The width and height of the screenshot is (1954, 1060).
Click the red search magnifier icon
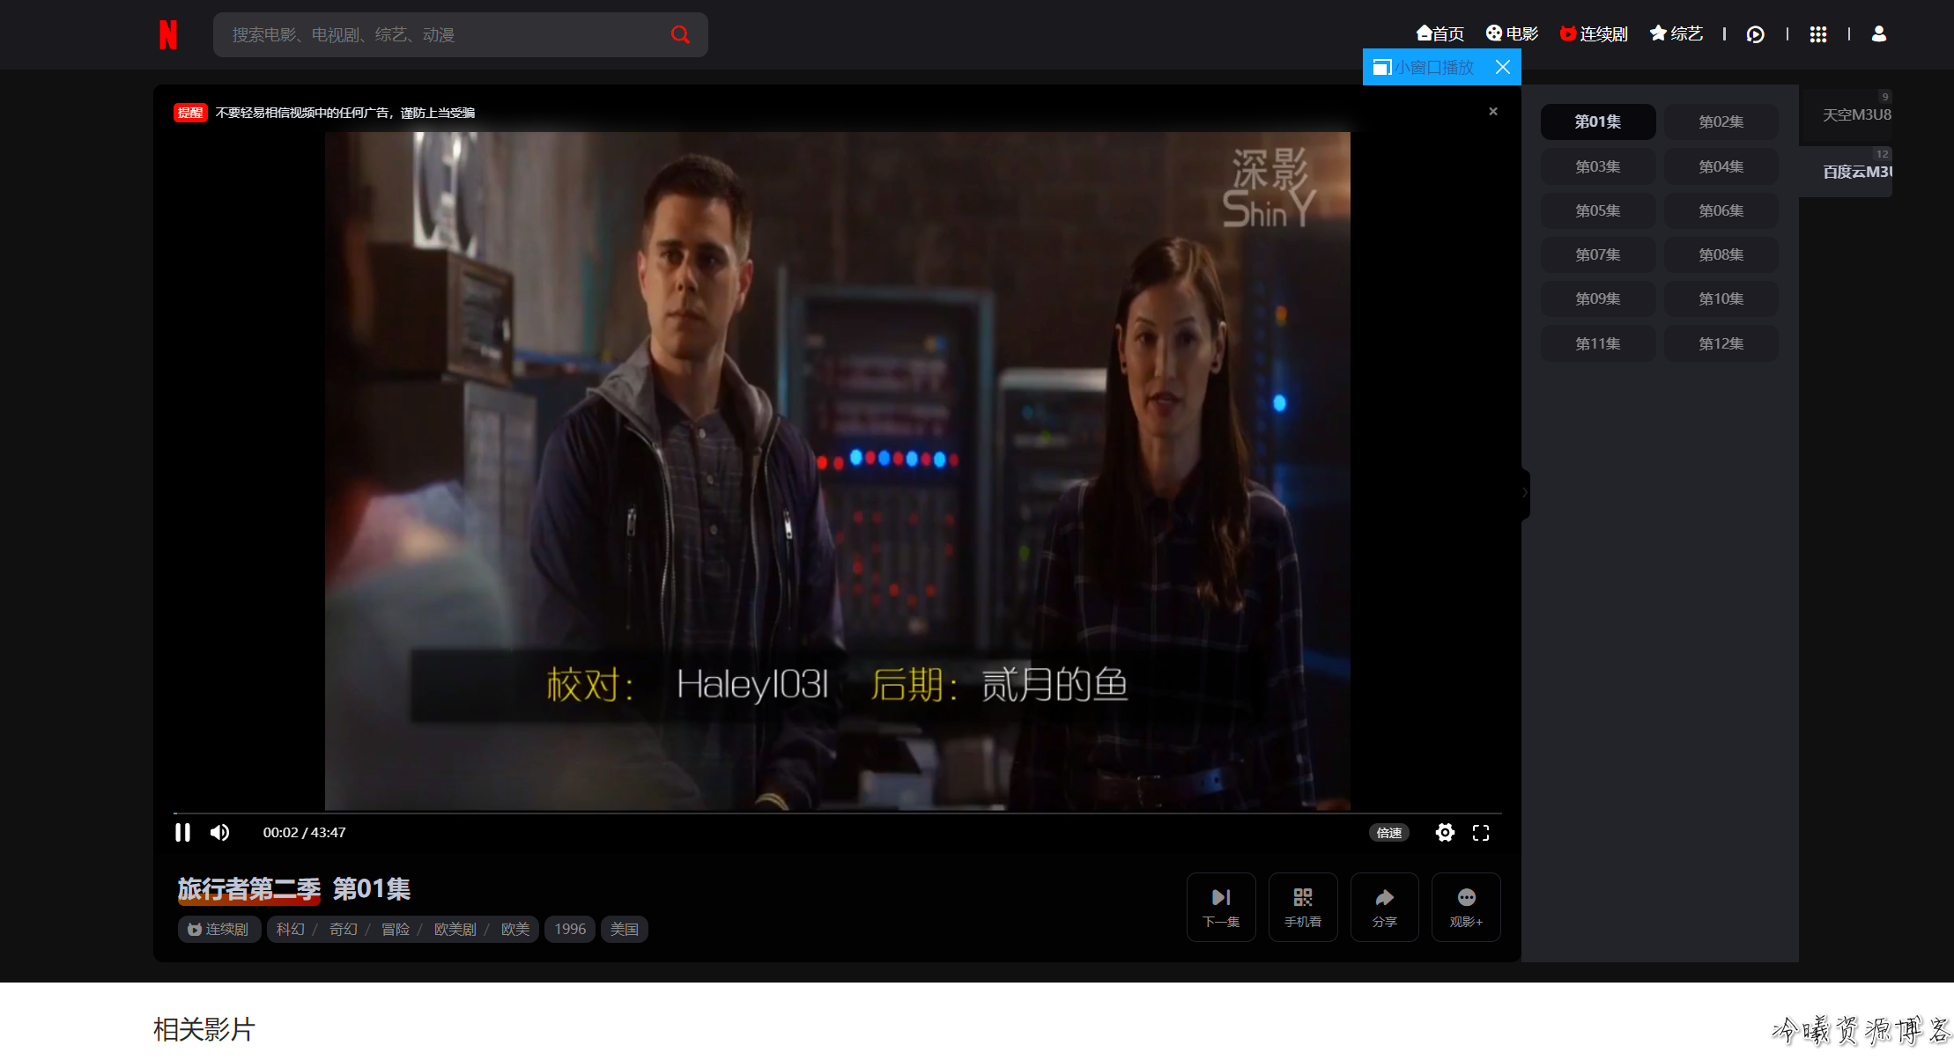(680, 34)
